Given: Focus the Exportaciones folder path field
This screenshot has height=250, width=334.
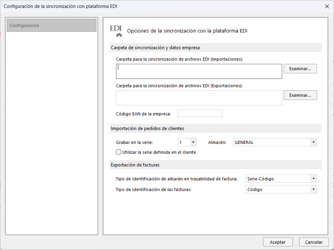Looking at the screenshot, I should pos(199,98).
